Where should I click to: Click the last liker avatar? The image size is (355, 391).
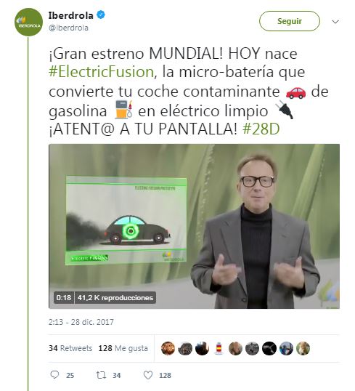tap(303, 348)
